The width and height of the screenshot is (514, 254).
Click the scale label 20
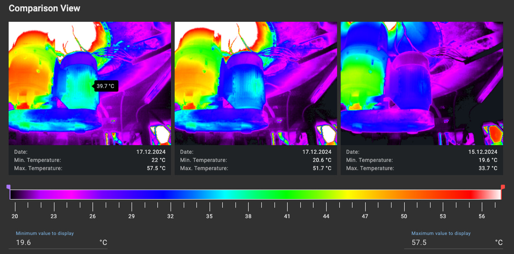[x=15, y=217]
